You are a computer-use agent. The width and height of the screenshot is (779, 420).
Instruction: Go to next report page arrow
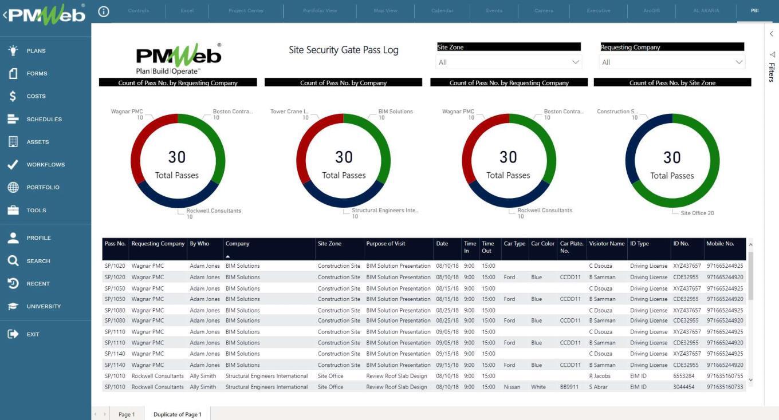coord(105,414)
